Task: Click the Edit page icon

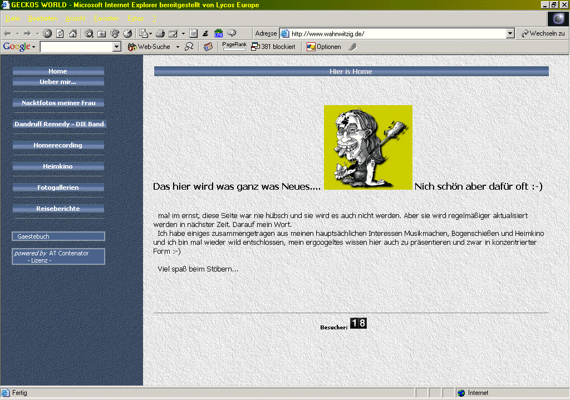Action: tap(173, 34)
